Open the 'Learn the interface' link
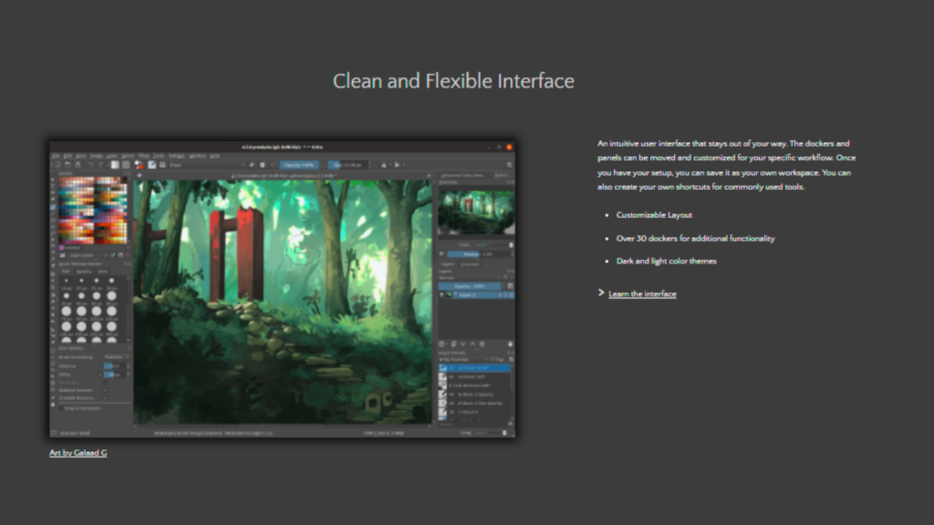 pyautogui.click(x=642, y=293)
